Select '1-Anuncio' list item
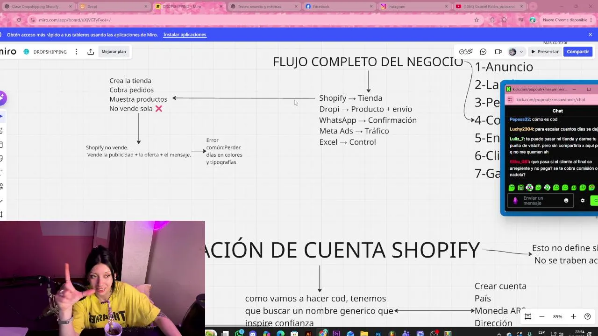Viewport: 598px width, 336px height. (504, 67)
